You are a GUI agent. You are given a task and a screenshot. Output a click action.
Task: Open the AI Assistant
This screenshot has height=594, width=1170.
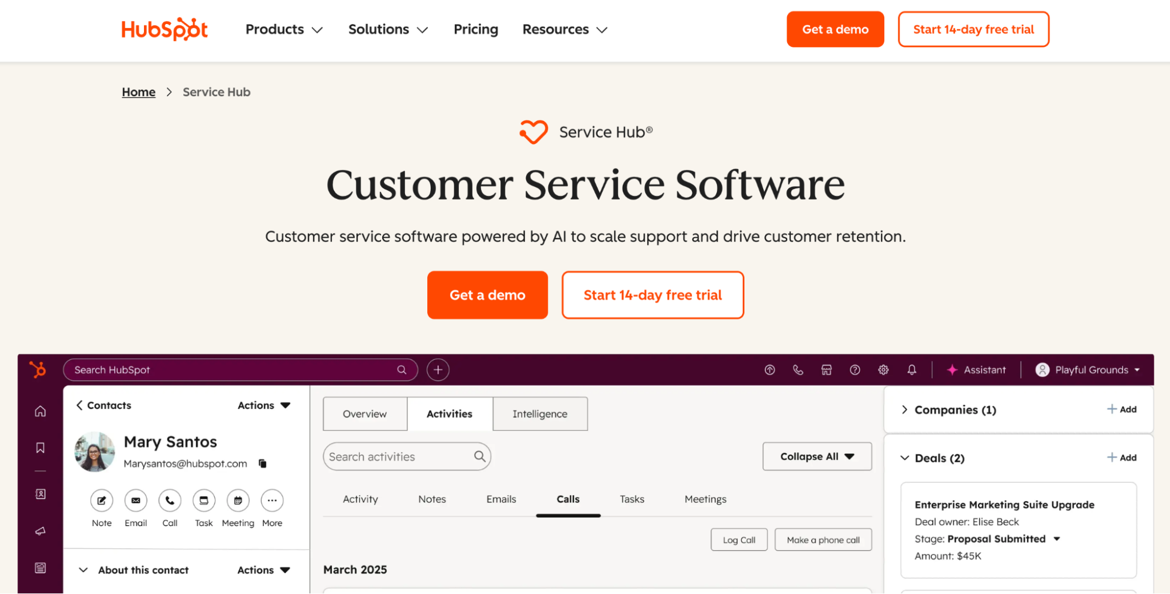(x=976, y=370)
